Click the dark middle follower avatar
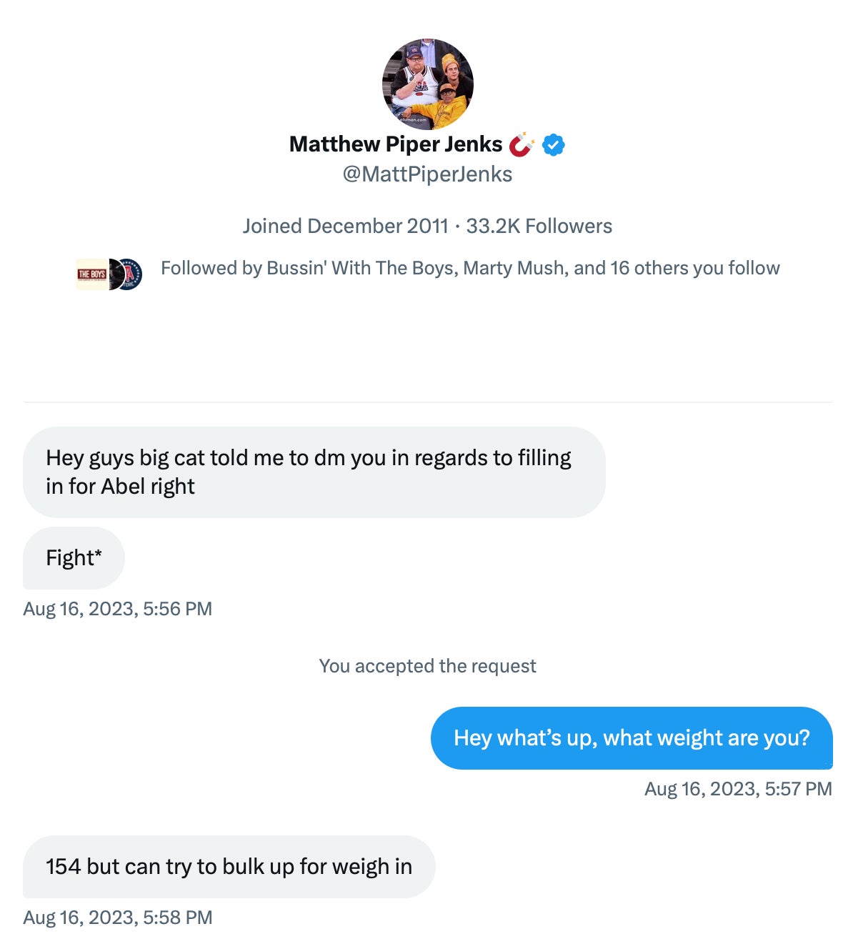Screen dimensions: 853x944 114,274
